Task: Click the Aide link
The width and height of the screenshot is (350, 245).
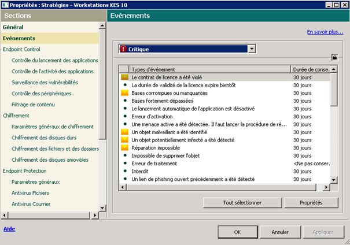Action: tap(9, 229)
